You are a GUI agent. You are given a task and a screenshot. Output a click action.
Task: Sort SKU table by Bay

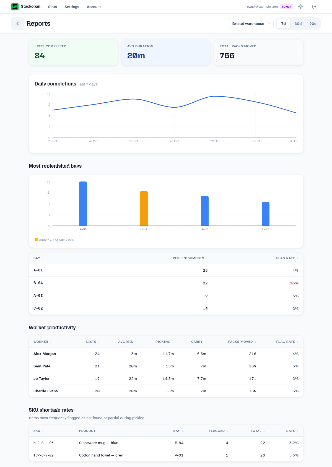[x=178, y=431]
